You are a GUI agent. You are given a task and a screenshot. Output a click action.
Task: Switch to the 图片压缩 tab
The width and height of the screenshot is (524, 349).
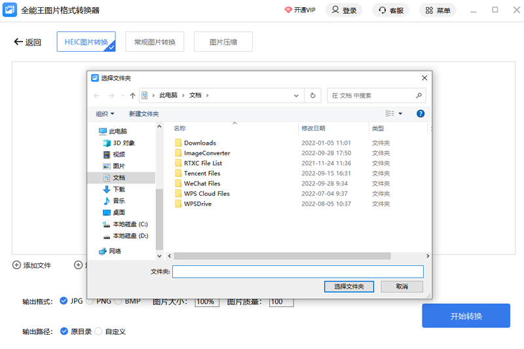(x=223, y=42)
